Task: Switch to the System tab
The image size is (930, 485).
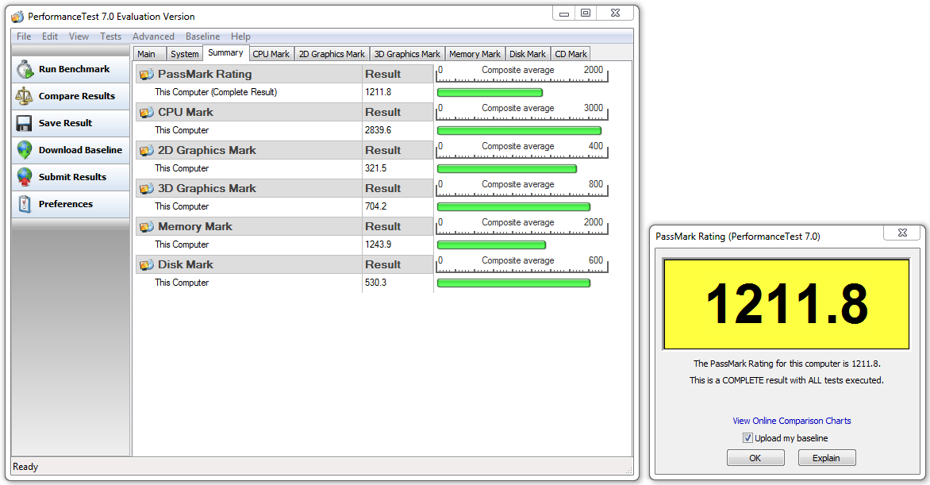Action: (184, 53)
